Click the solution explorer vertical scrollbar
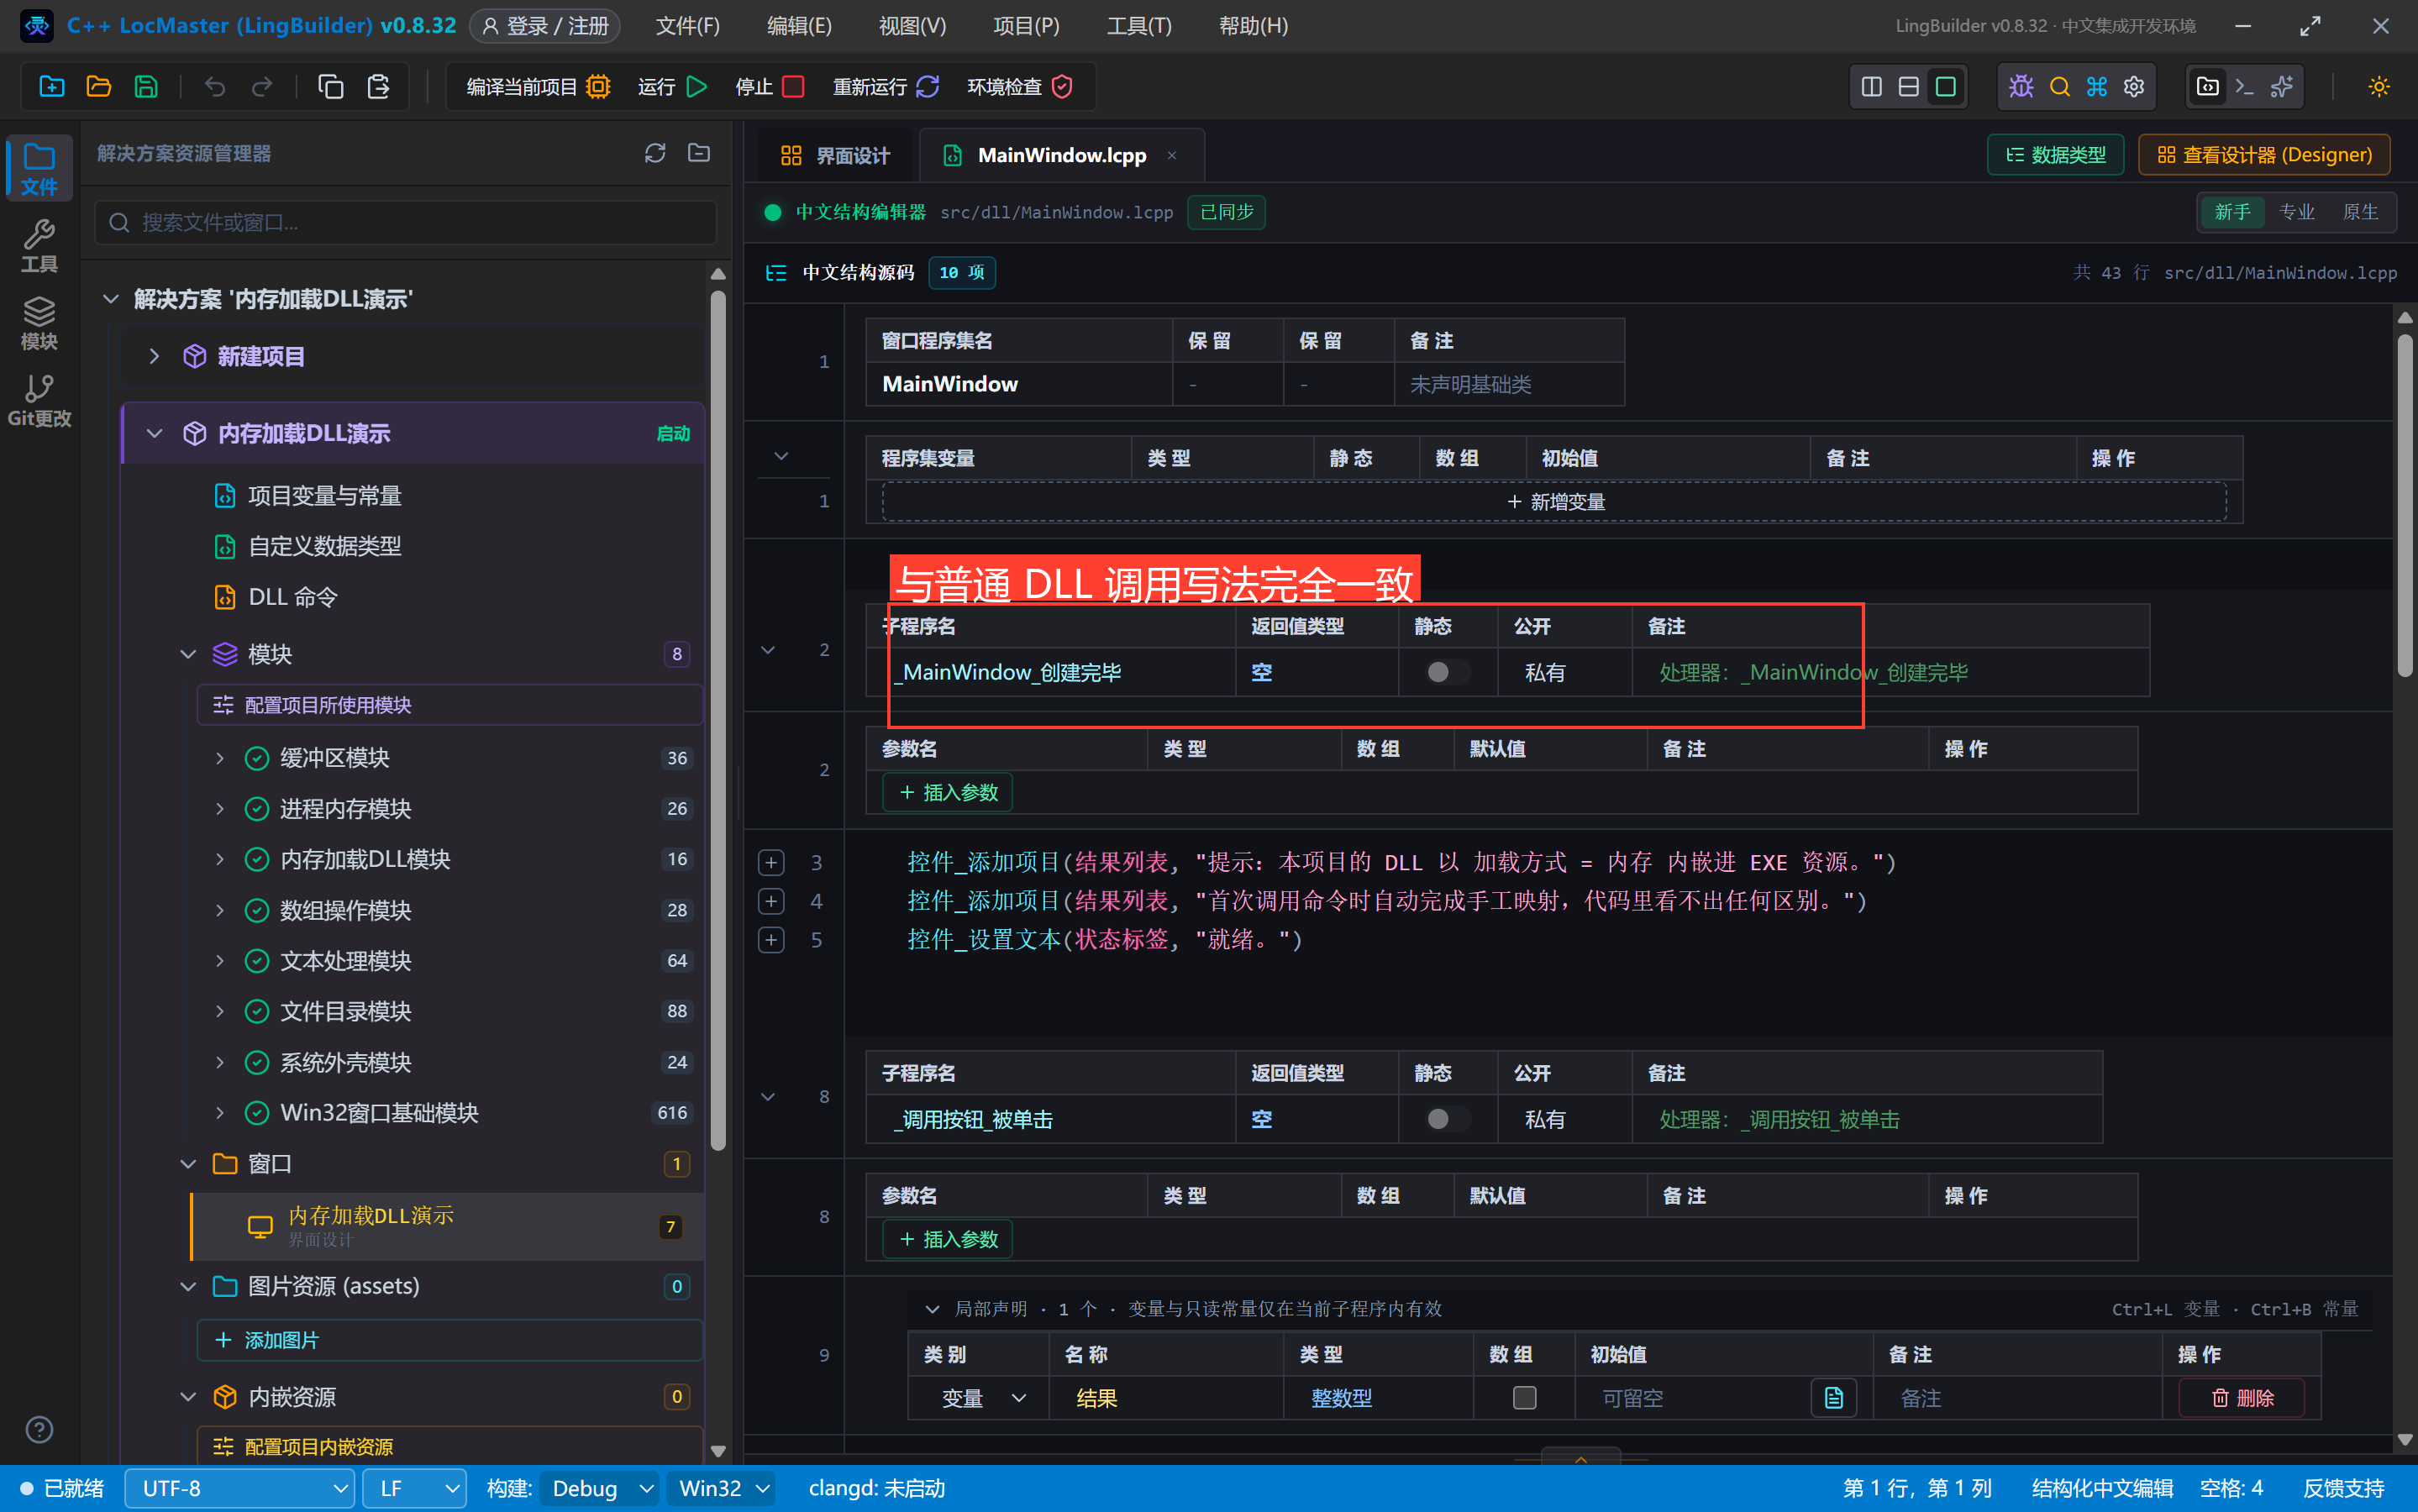 [717, 720]
